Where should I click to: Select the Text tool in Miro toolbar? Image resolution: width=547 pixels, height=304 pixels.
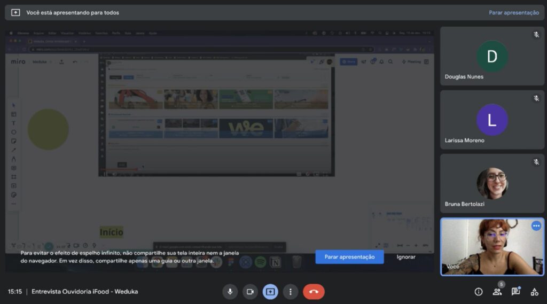14,123
